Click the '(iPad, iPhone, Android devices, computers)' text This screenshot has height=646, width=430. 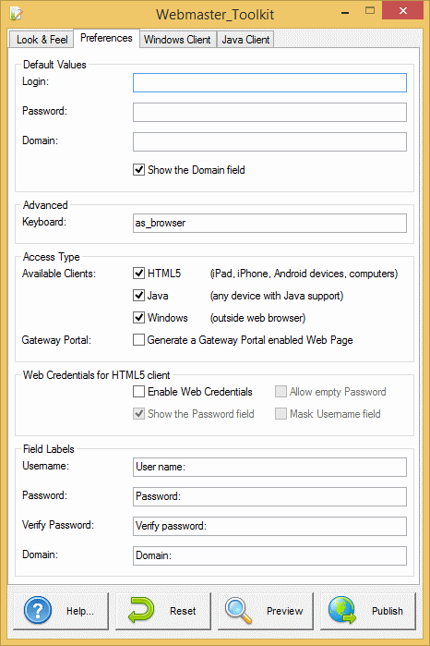tap(304, 274)
